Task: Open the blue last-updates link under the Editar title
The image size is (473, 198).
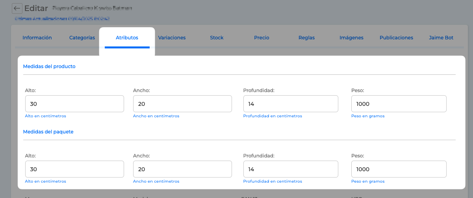Action: pos(62,19)
